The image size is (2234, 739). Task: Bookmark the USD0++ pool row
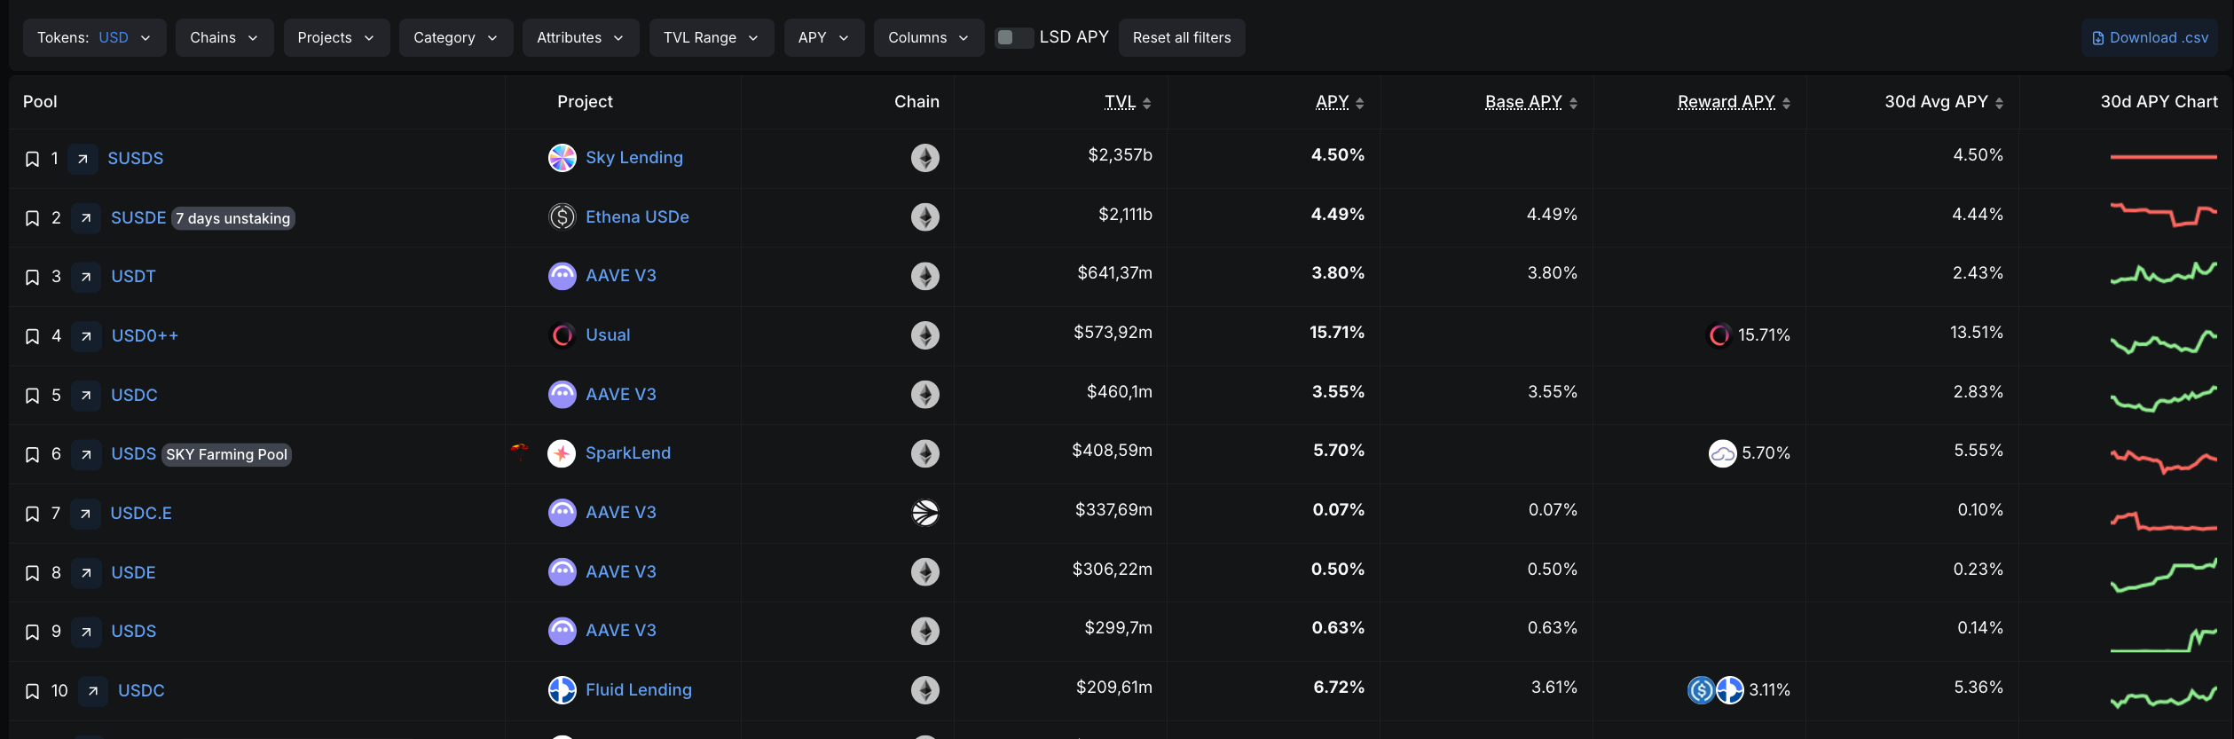[32, 336]
